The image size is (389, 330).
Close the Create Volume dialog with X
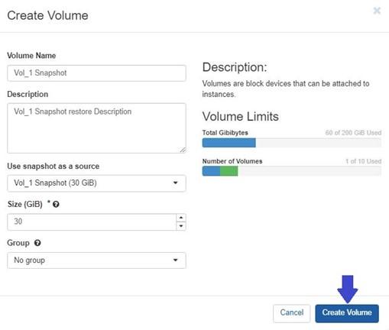pos(377,11)
